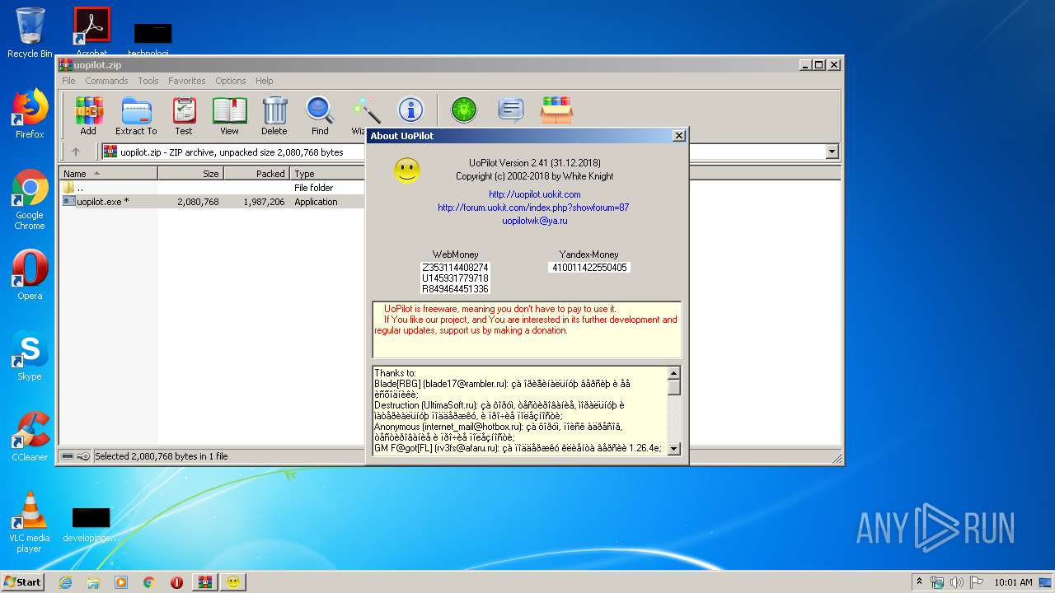
Task: Open the File menu
Action: click(x=68, y=81)
